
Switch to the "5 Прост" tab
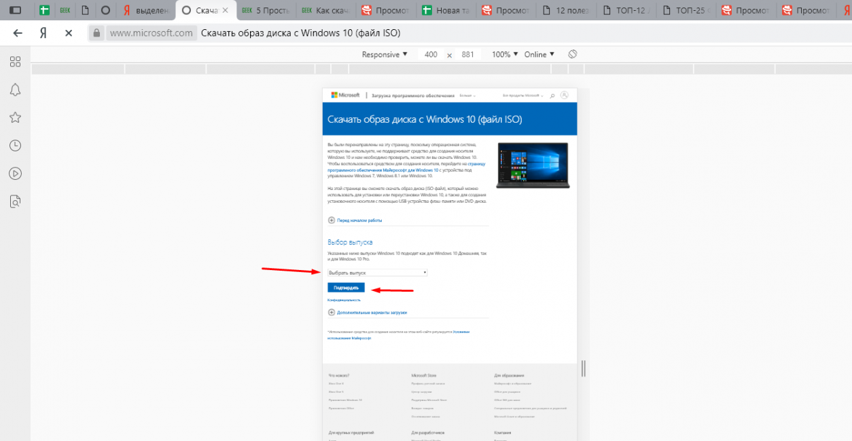click(267, 10)
